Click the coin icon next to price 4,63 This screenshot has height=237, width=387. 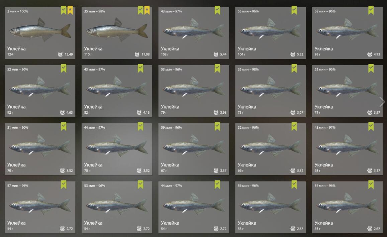(x=63, y=112)
